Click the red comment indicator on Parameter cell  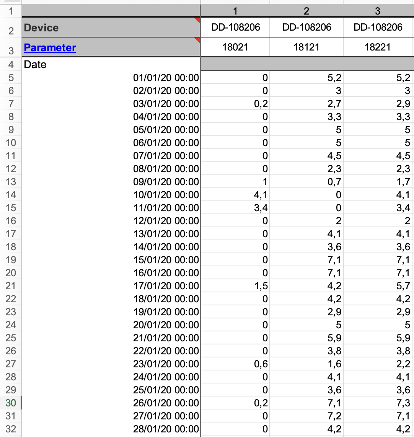[197, 40]
